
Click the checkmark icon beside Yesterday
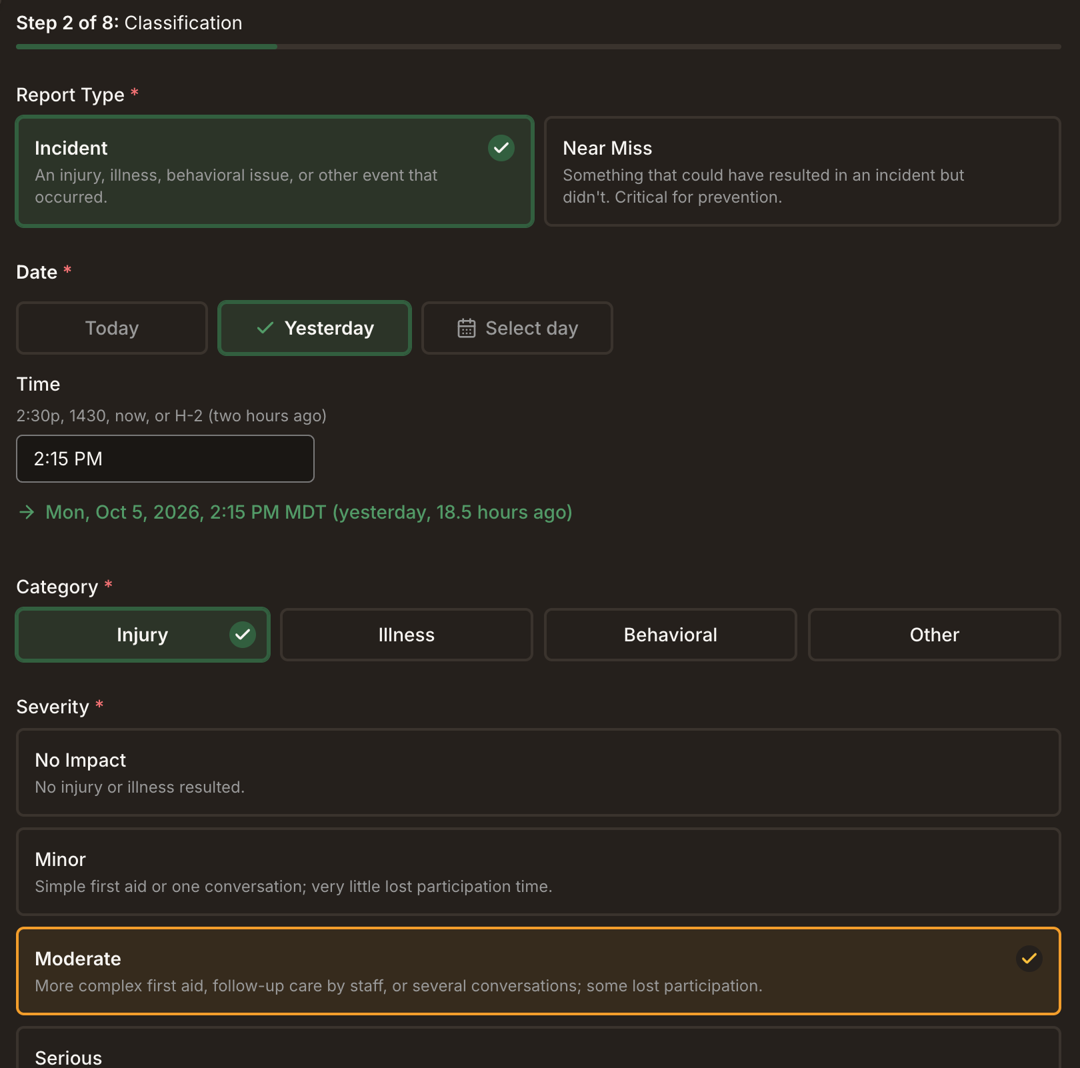[265, 328]
